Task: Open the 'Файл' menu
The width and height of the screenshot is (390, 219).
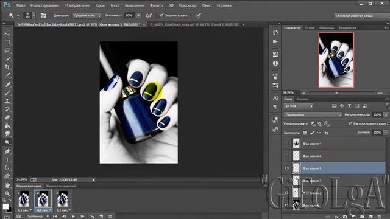Action: 21,5
